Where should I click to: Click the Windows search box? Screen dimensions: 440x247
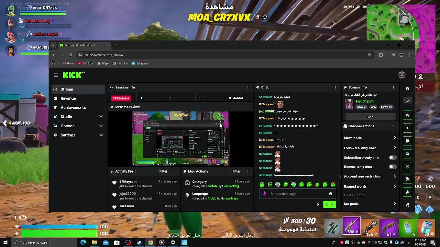click(45, 243)
